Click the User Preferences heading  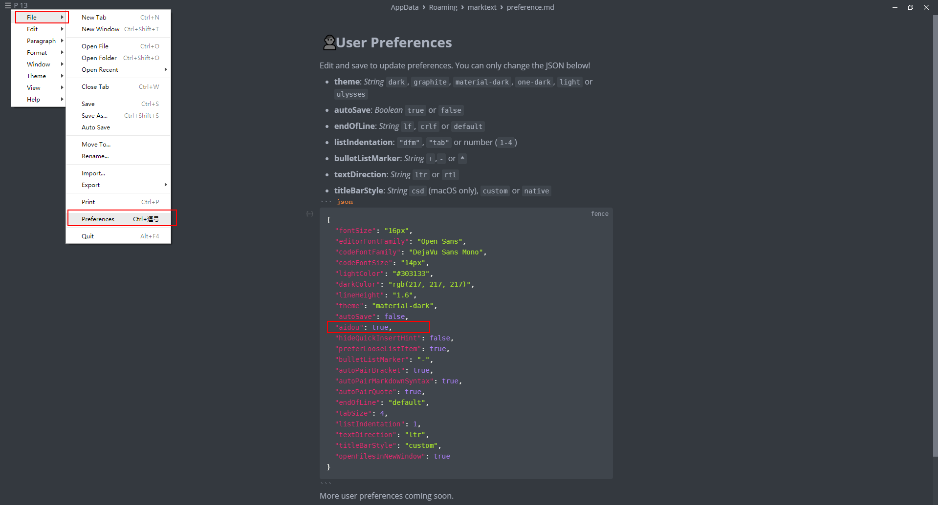394,42
